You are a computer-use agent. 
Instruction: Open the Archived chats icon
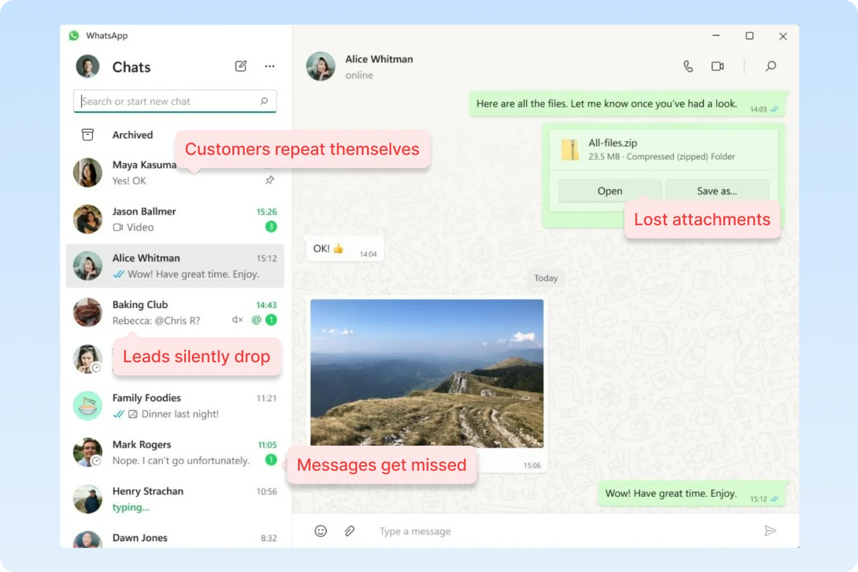(88, 135)
